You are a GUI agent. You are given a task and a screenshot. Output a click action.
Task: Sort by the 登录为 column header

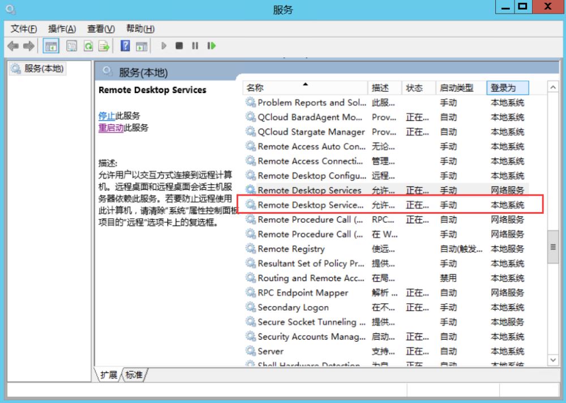(508, 88)
